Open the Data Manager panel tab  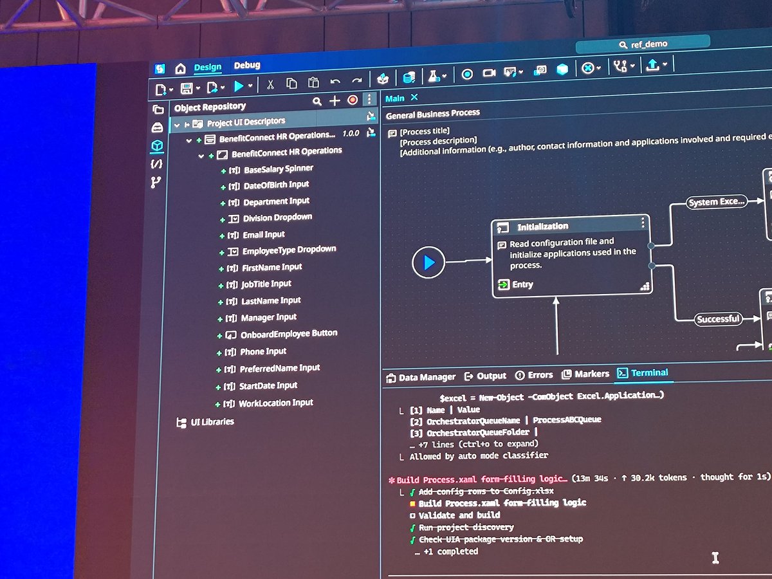coord(420,377)
